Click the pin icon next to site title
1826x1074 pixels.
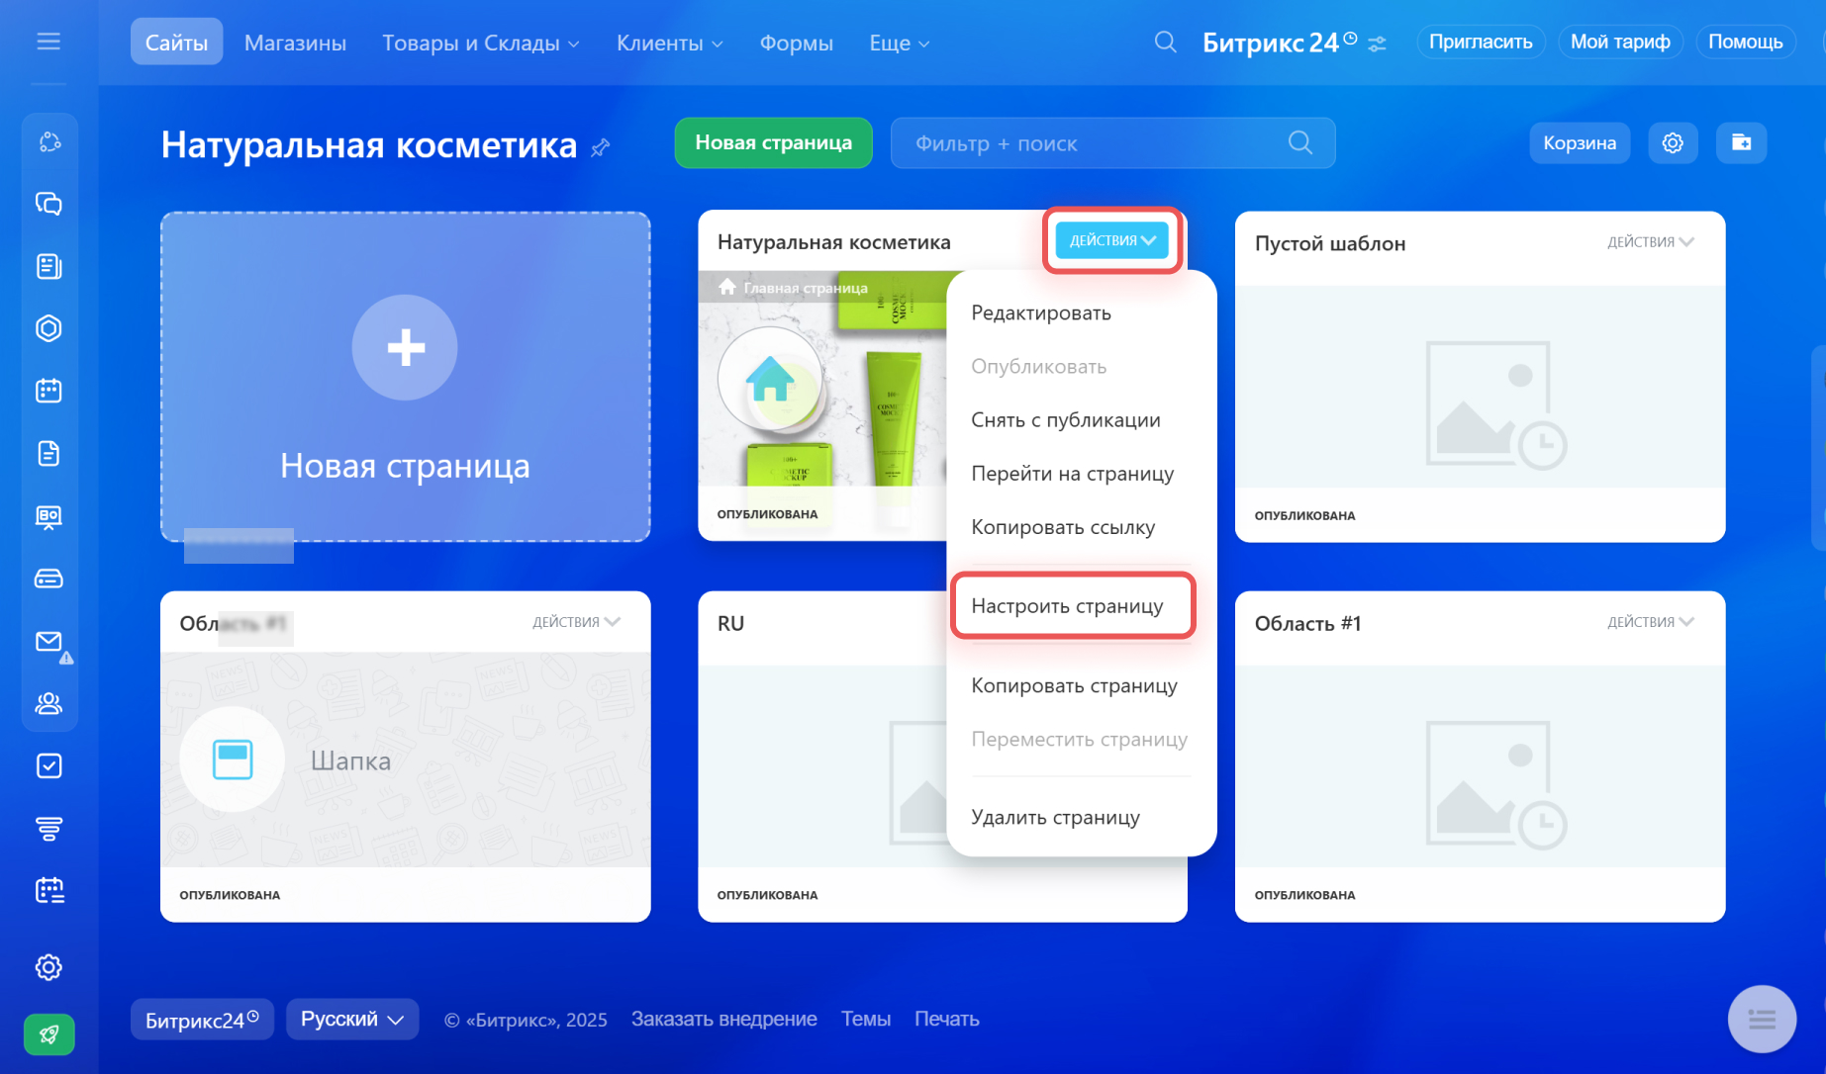pyautogui.click(x=600, y=148)
